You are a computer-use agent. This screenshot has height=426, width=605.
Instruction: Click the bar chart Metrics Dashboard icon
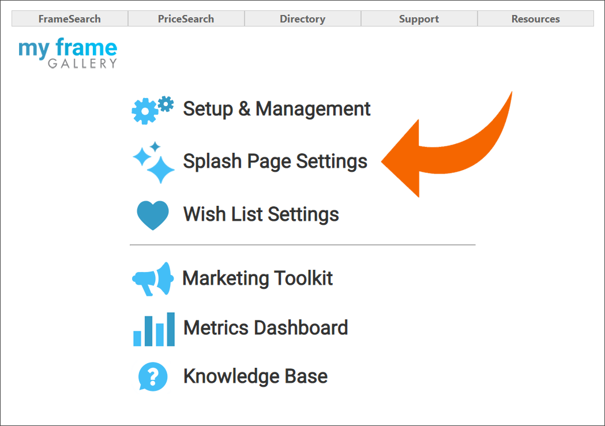153,327
